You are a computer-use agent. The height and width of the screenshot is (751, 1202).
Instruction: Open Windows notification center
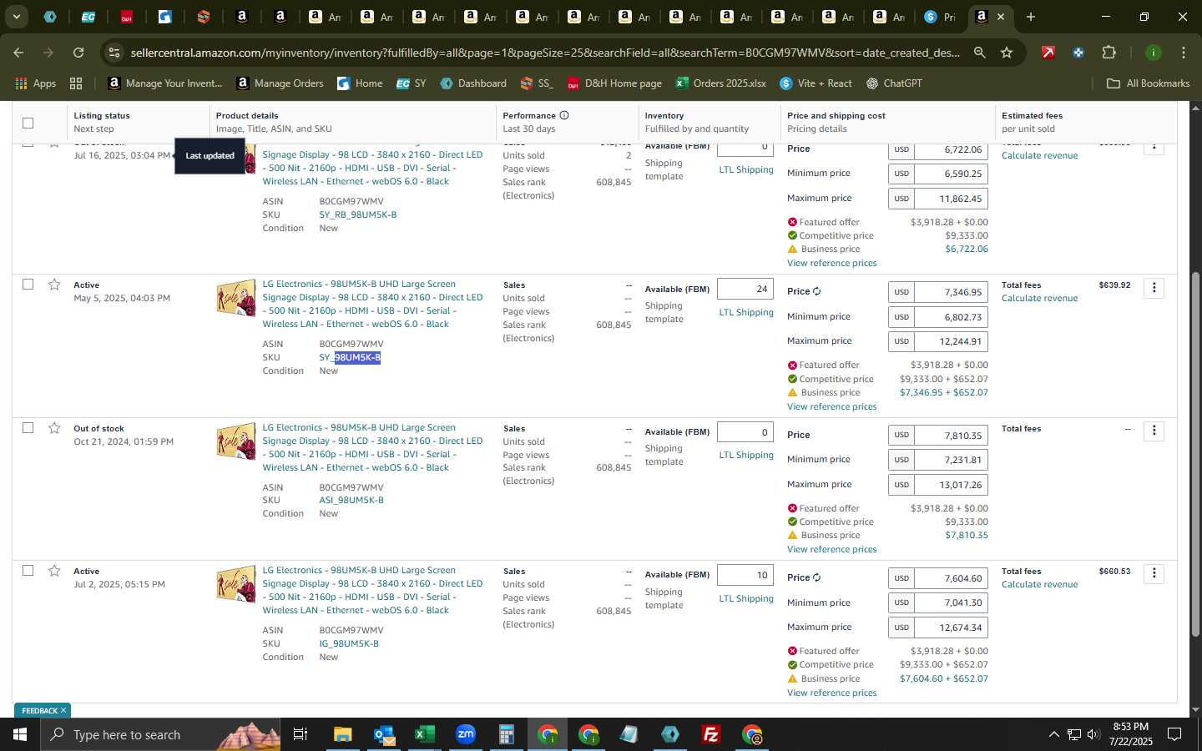(1174, 734)
